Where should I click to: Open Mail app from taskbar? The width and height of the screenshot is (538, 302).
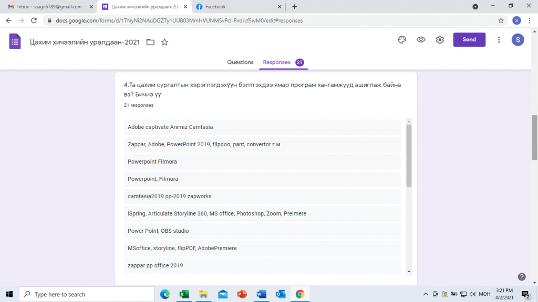[x=223, y=294]
